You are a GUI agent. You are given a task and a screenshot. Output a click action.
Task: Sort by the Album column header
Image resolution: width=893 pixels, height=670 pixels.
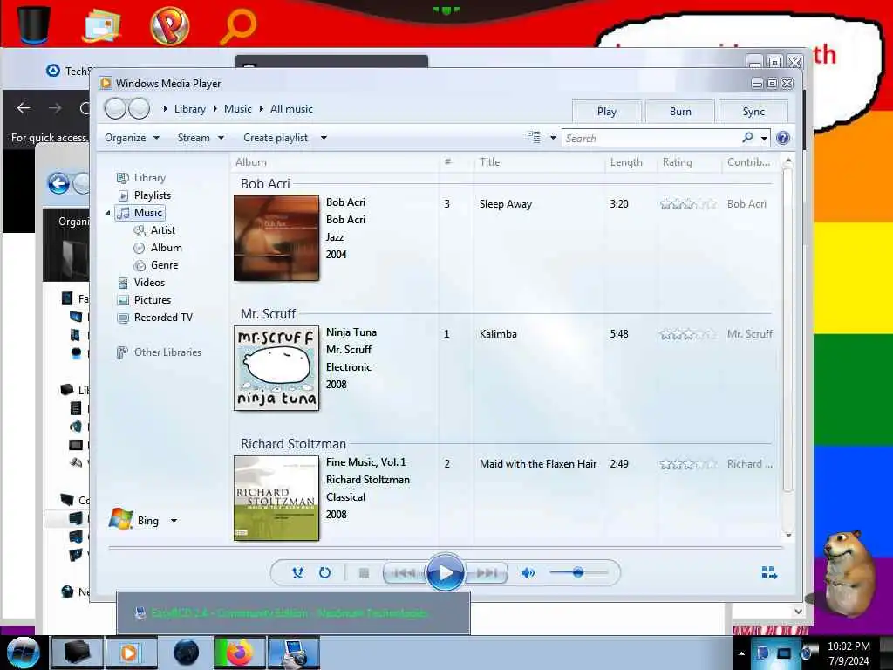pos(250,162)
